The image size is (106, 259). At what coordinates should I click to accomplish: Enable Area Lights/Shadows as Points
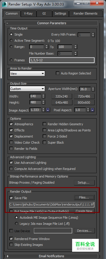44,130
